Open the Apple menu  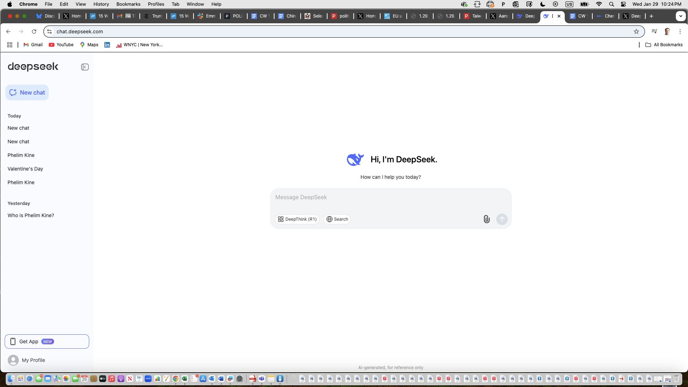point(10,4)
